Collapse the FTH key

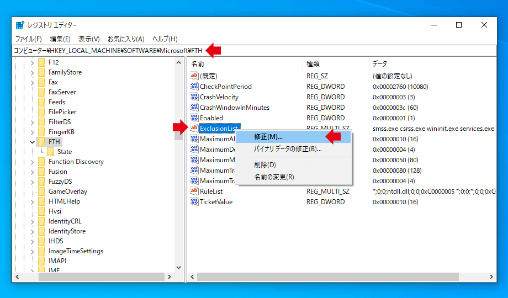(x=32, y=142)
